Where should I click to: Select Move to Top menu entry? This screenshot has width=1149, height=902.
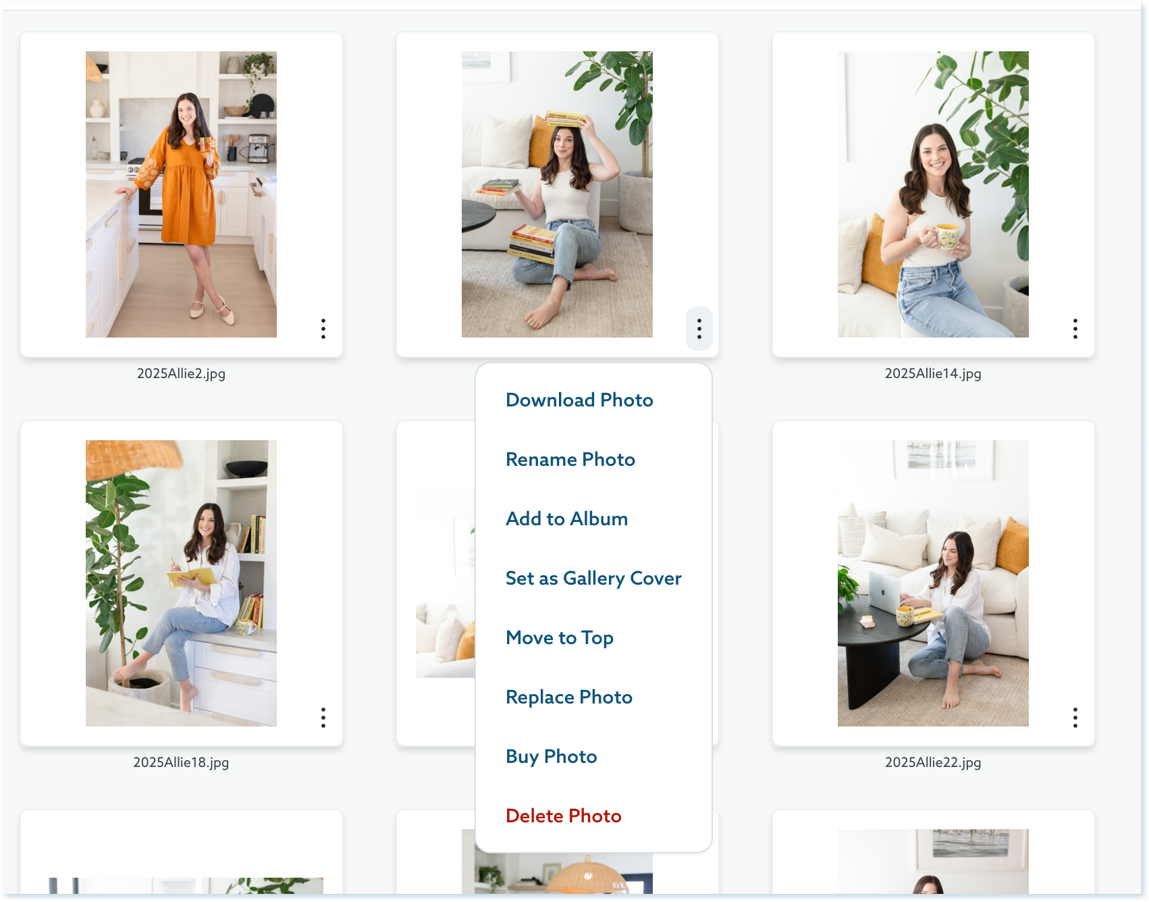(x=559, y=638)
